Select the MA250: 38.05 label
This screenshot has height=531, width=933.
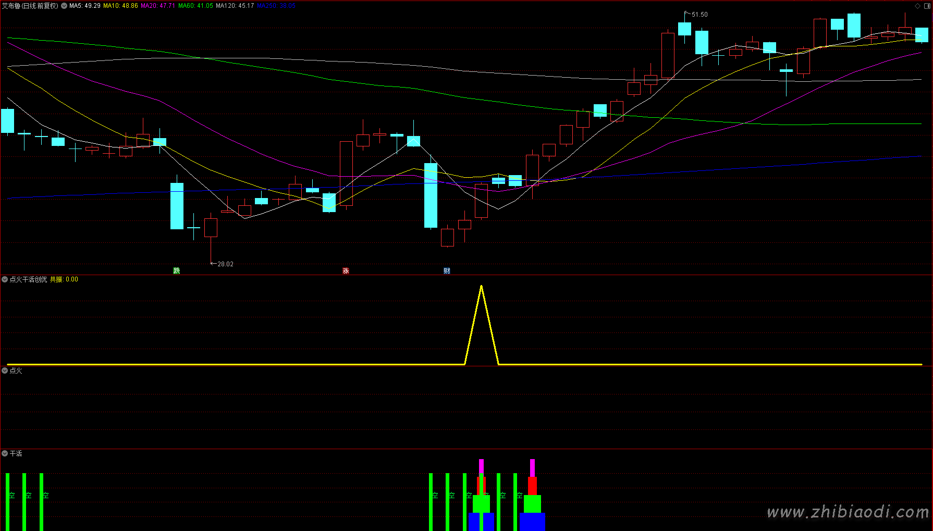[x=276, y=6]
